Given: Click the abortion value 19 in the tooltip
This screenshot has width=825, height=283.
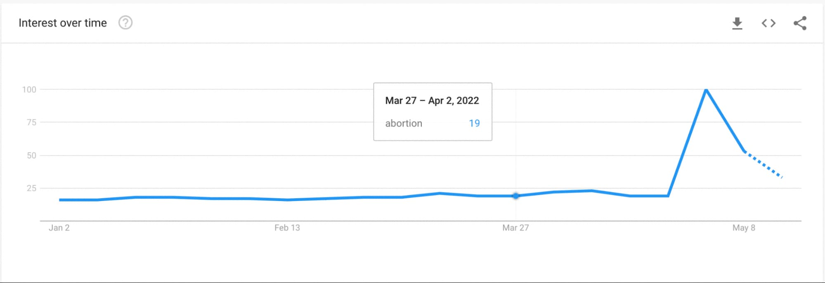Looking at the screenshot, I should click(x=475, y=123).
